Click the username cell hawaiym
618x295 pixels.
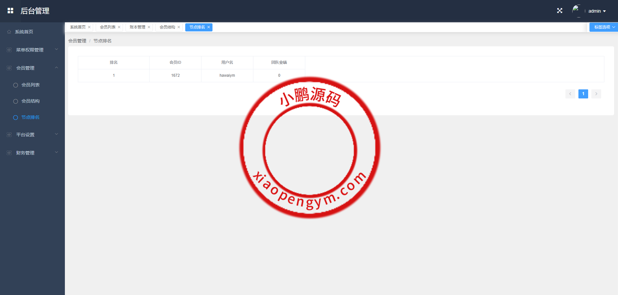coord(227,75)
